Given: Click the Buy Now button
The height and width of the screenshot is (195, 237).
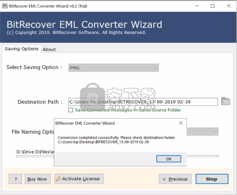Looking at the screenshot, I should [x=37, y=179].
